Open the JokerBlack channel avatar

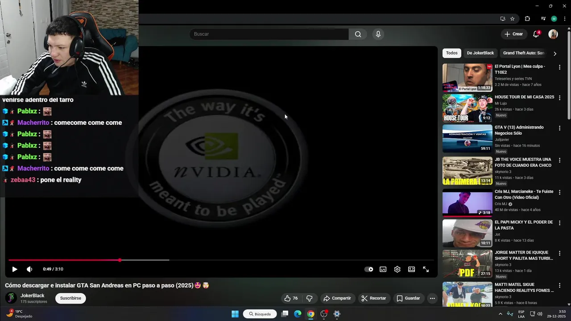11,298
